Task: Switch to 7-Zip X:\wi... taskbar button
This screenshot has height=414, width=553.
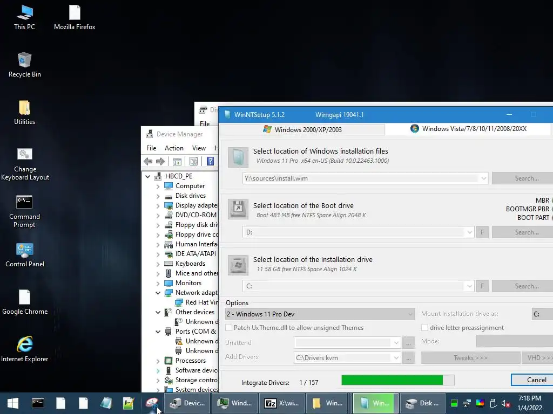Action: click(282, 403)
